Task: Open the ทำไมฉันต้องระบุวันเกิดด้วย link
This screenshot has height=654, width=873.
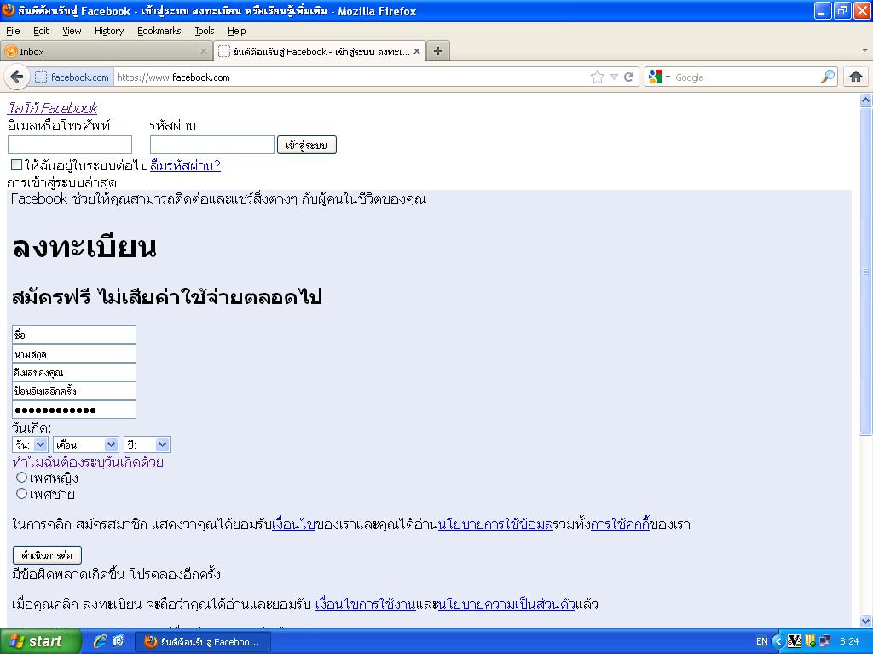Action: 88,462
